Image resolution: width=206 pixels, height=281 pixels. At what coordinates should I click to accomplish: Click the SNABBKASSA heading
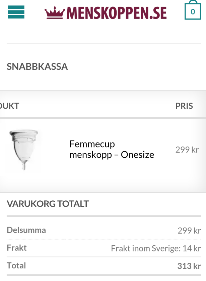(37, 67)
